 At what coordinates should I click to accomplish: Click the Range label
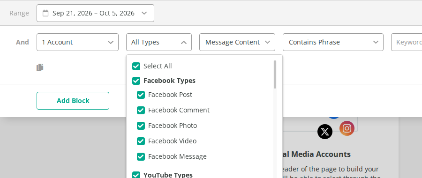tap(19, 13)
